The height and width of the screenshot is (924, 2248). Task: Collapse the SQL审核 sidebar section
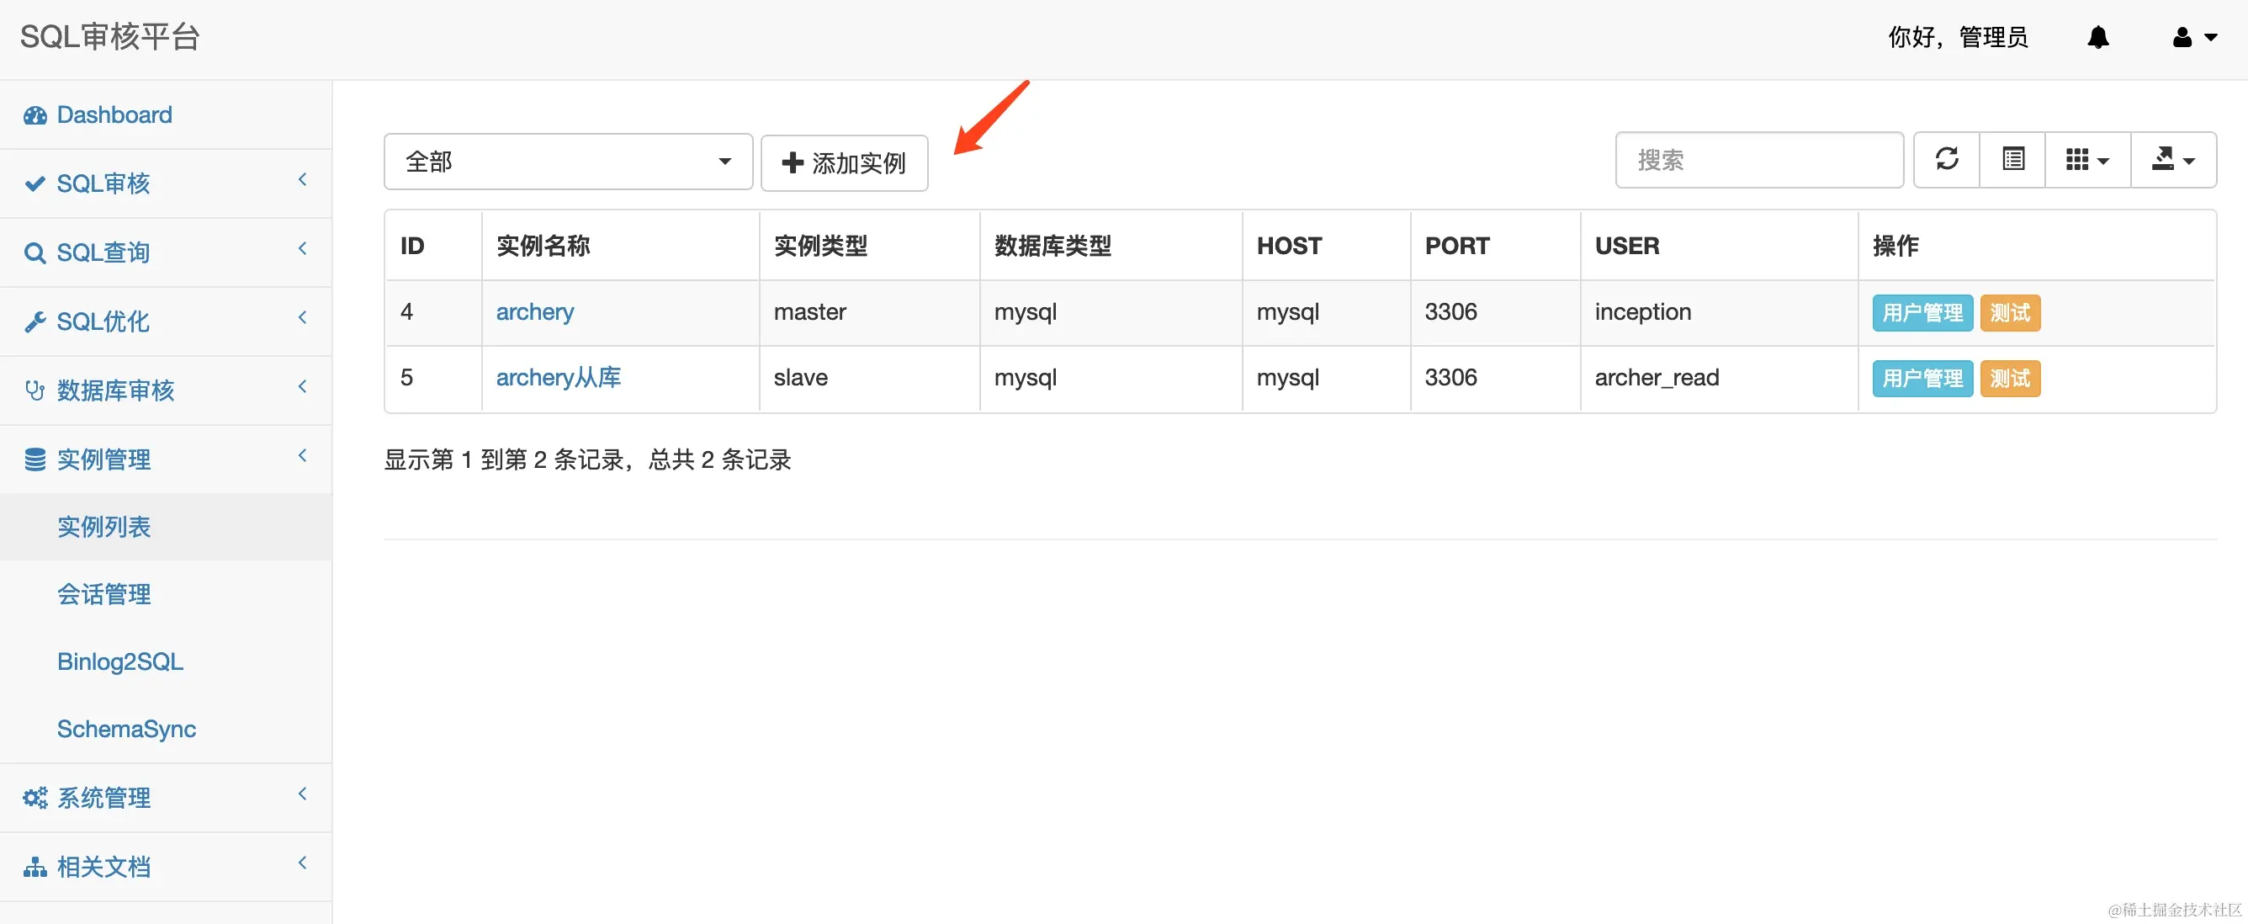point(302,180)
